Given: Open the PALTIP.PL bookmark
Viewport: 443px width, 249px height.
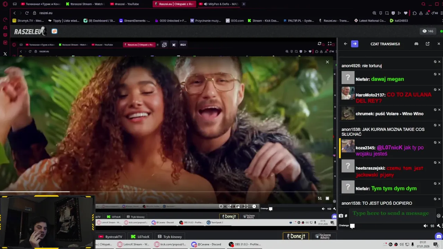Looking at the screenshot, I should [299, 20].
